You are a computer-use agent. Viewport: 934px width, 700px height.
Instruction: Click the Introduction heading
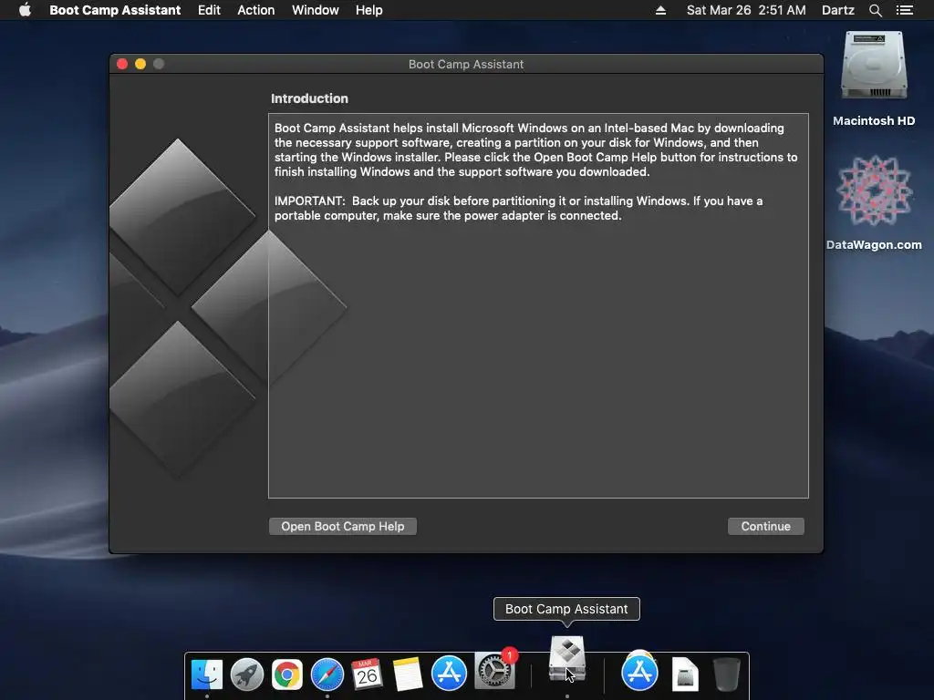point(309,98)
